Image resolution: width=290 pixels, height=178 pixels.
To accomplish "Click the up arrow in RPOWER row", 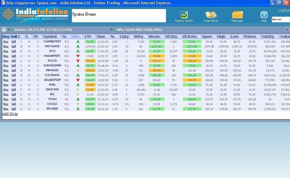I will point(78,109).
